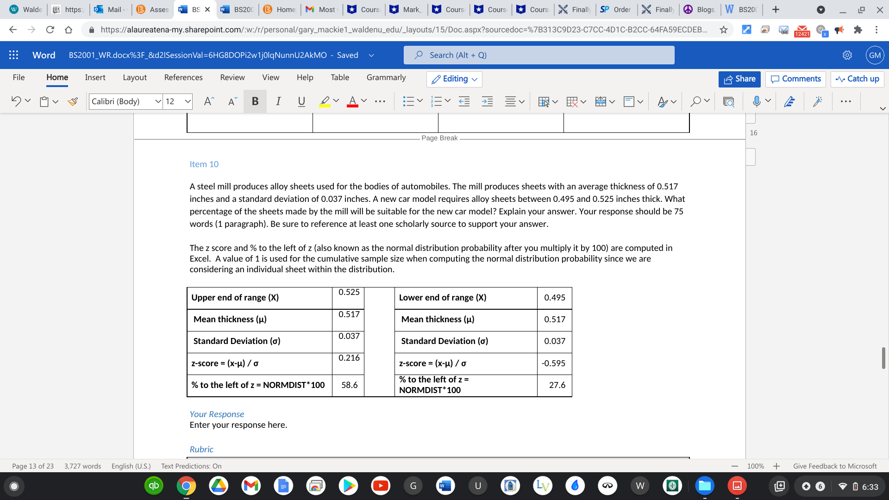Click the Paste clipboard icon
The width and height of the screenshot is (889, 500).
pos(44,101)
